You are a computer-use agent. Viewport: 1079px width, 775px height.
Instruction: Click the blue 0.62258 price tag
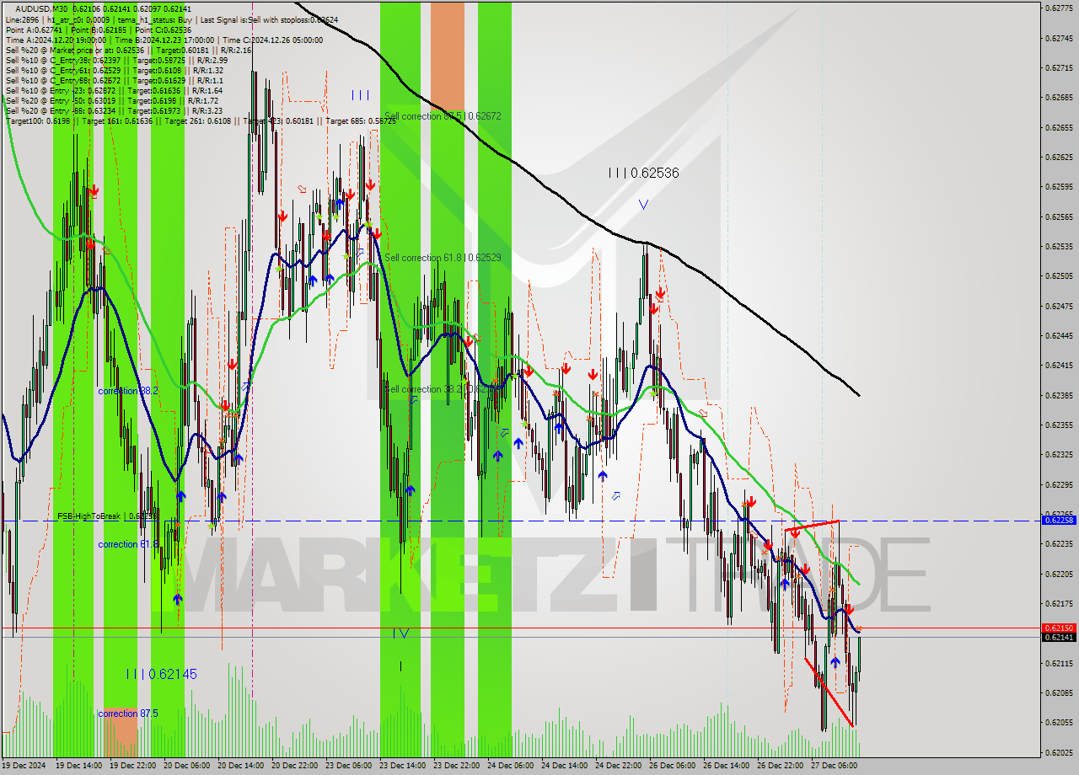point(1059,521)
